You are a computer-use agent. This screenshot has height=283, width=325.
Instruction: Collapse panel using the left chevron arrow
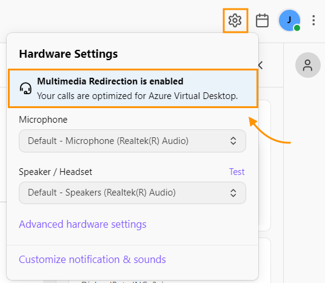pos(261,65)
